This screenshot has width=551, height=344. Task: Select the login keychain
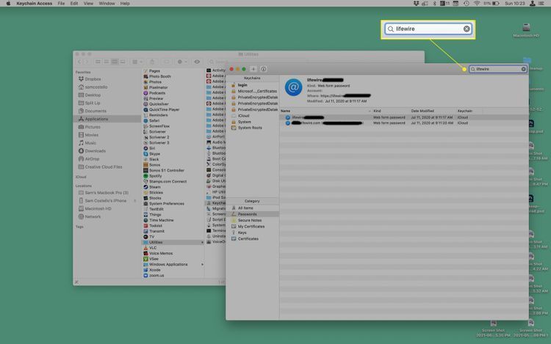[242, 85]
